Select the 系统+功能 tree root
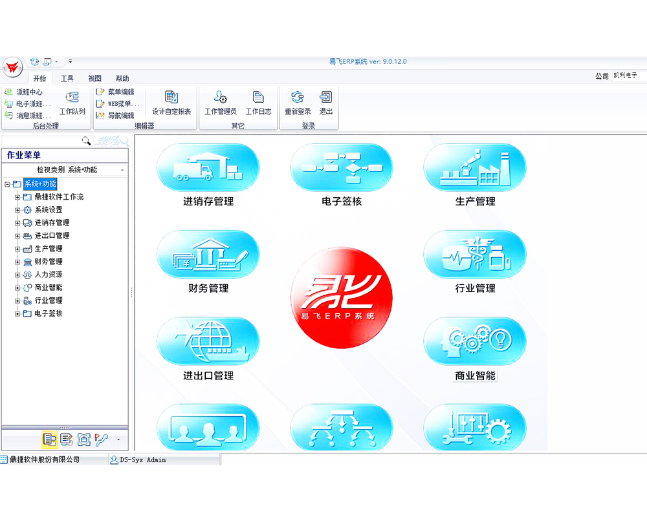Image resolution: width=647 pixels, height=517 pixels. pyautogui.click(x=40, y=184)
